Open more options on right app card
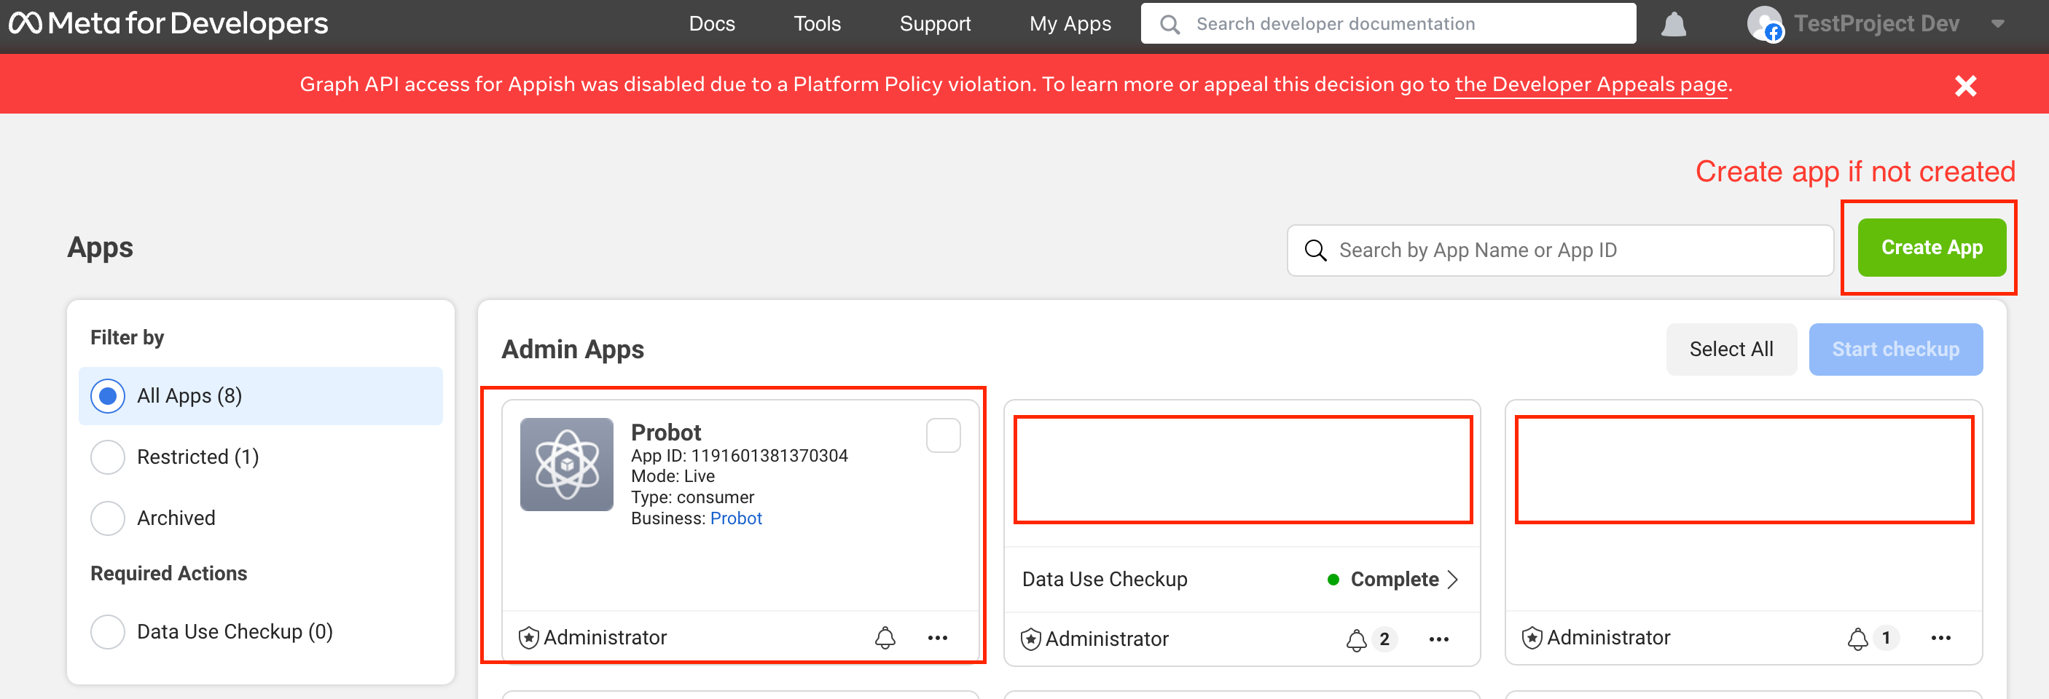The width and height of the screenshot is (2049, 699). (x=1941, y=638)
